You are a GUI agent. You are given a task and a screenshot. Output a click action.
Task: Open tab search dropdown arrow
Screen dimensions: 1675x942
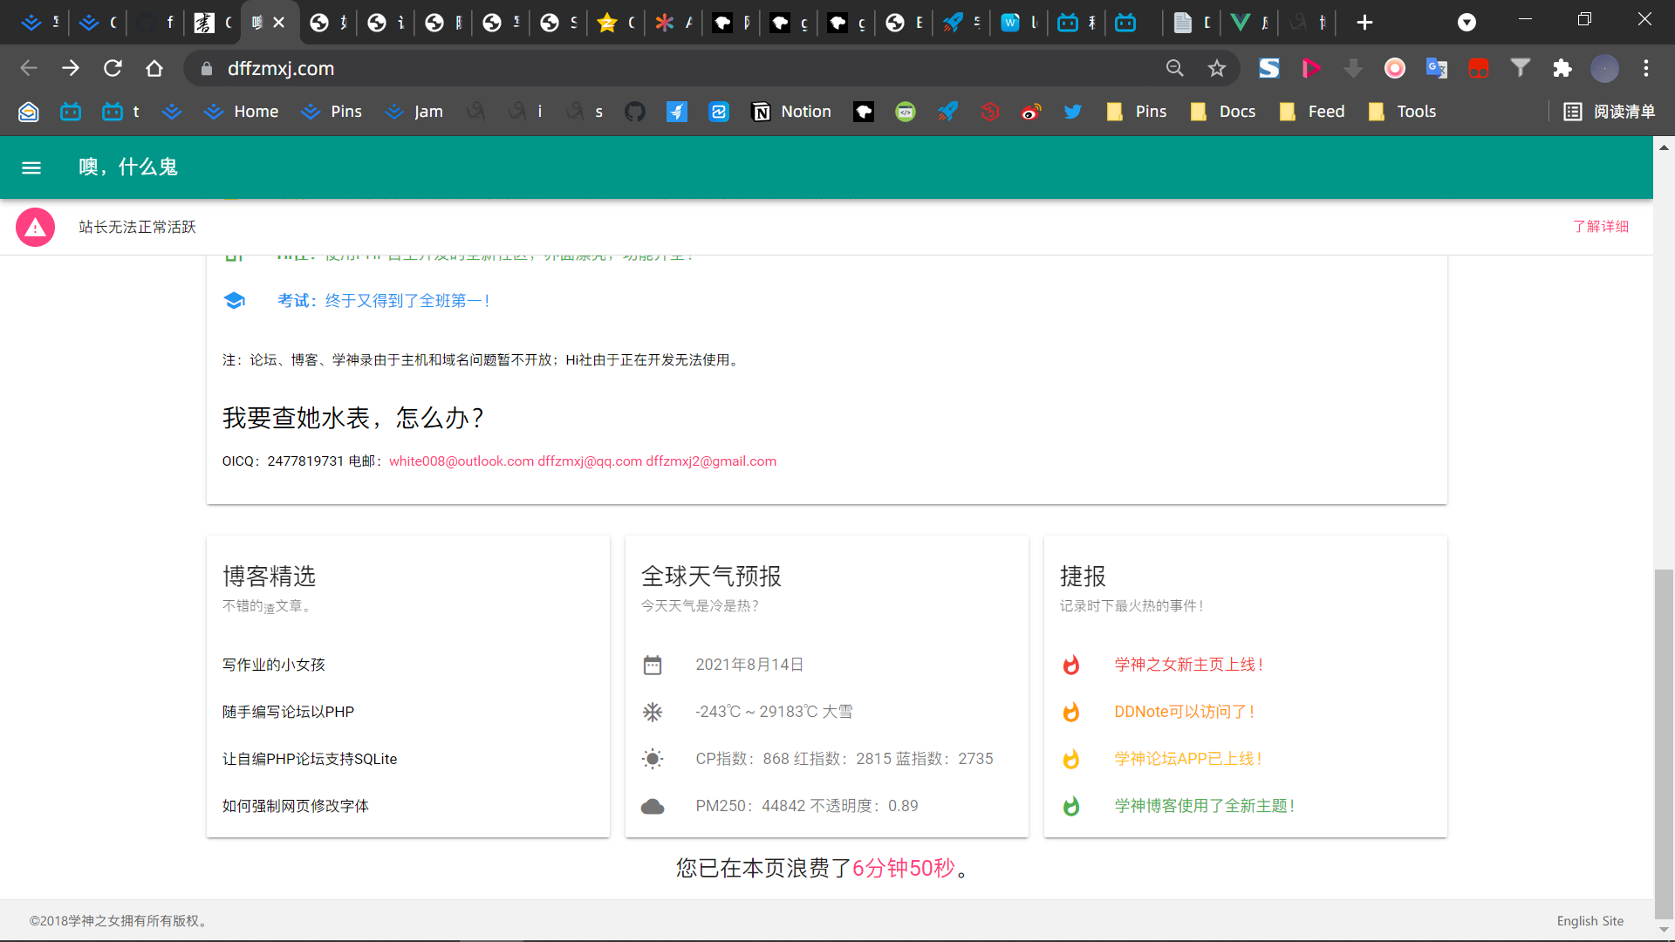[1467, 23]
